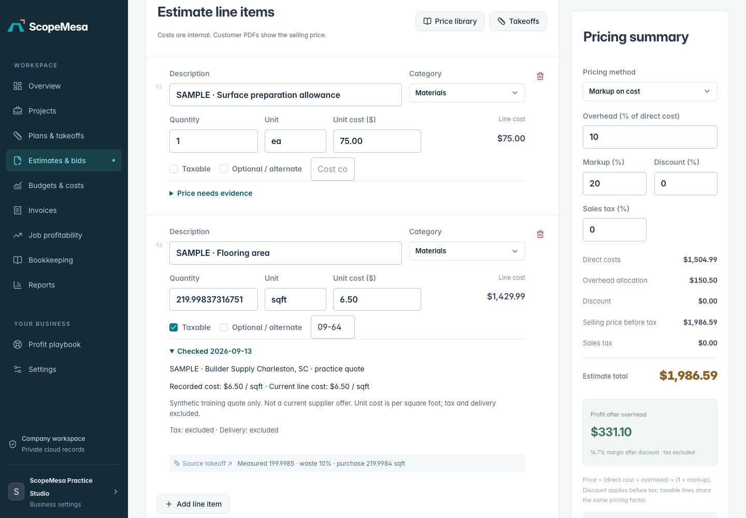The height and width of the screenshot is (518, 746).
Task: Click the unit field showing ea
Action: pyautogui.click(x=295, y=141)
